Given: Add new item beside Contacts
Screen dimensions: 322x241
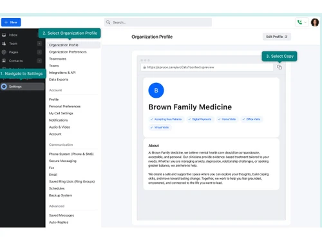Looking at the screenshot, I should [39, 60].
